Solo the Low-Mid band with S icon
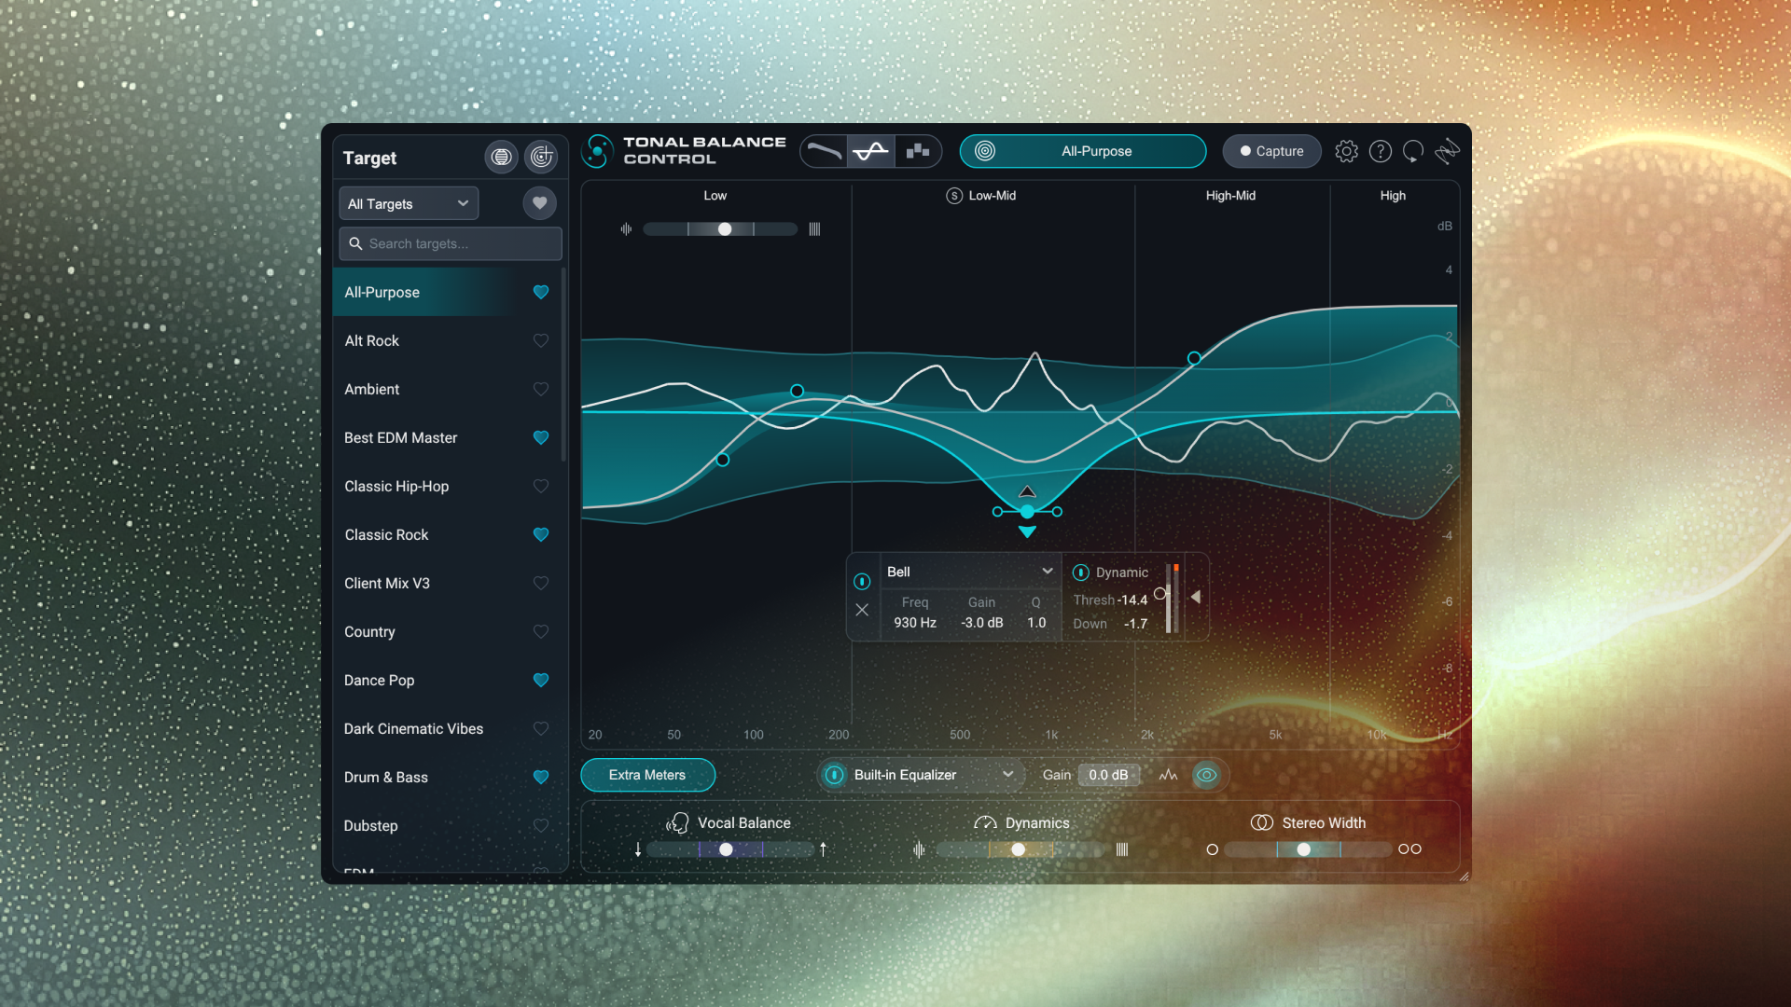Screen dimensions: 1791x1007 tap(954, 196)
